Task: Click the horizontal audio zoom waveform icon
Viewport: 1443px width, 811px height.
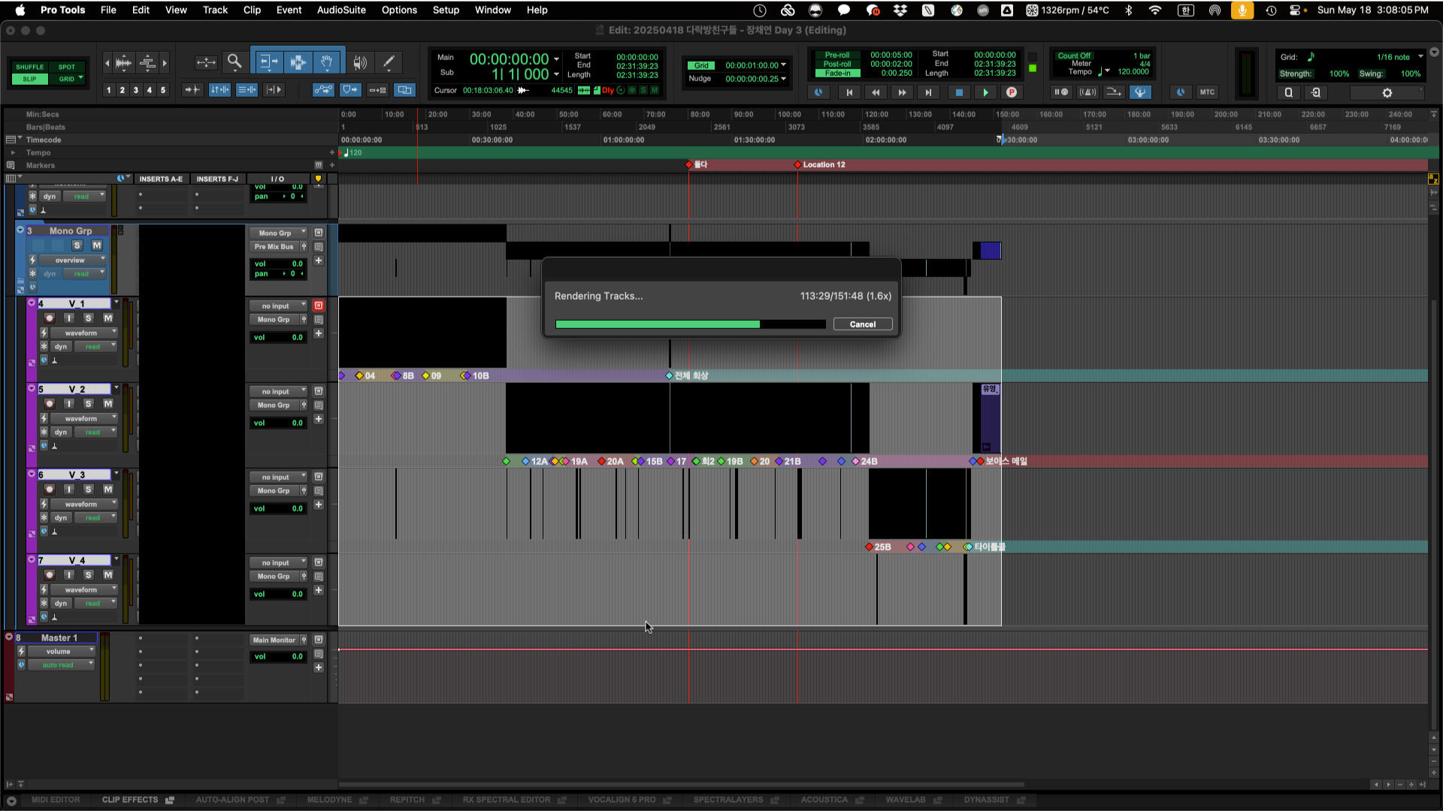Action: pos(123,62)
